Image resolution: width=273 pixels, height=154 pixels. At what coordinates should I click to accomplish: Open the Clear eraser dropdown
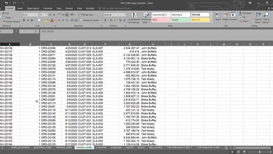[x=244, y=21]
